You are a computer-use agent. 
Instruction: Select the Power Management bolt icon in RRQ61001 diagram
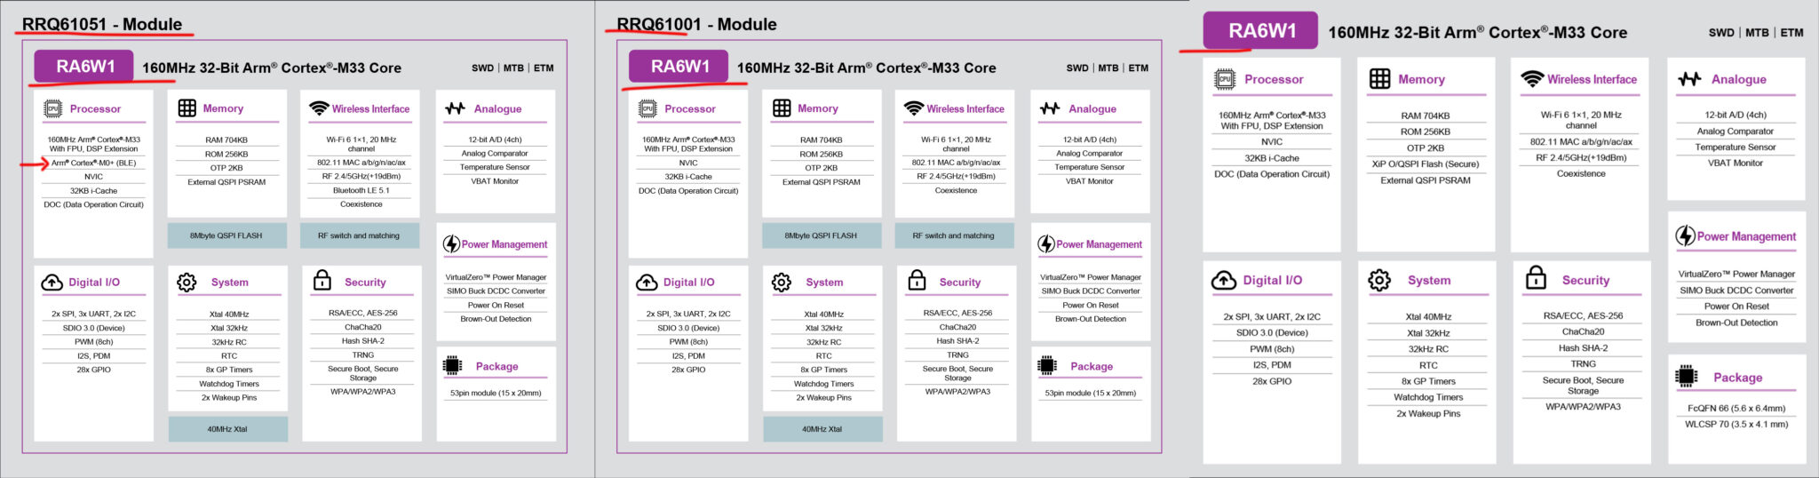(x=1046, y=244)
